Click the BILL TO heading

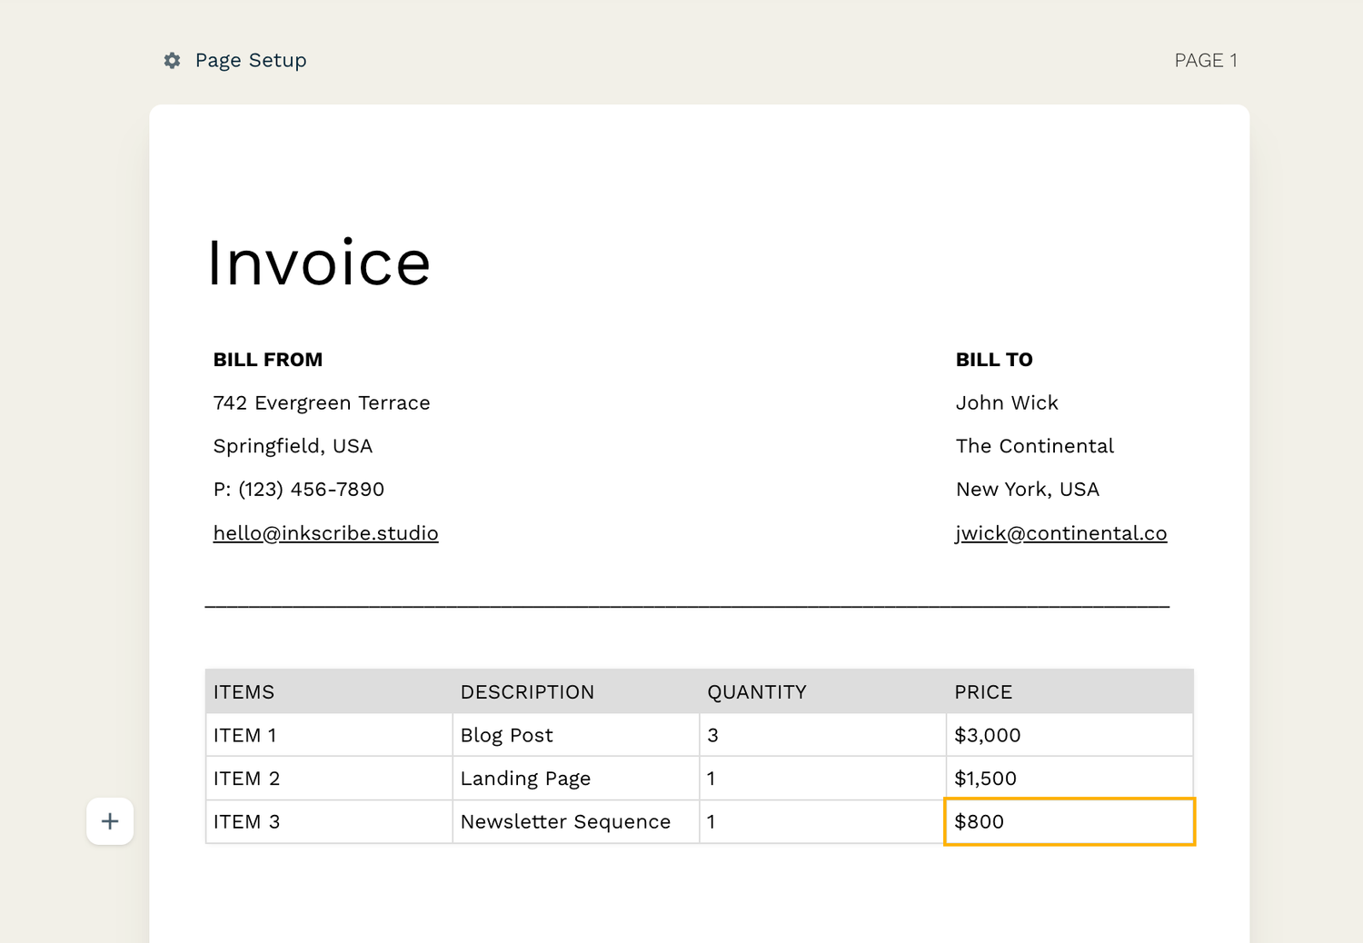tap(993, 359)
